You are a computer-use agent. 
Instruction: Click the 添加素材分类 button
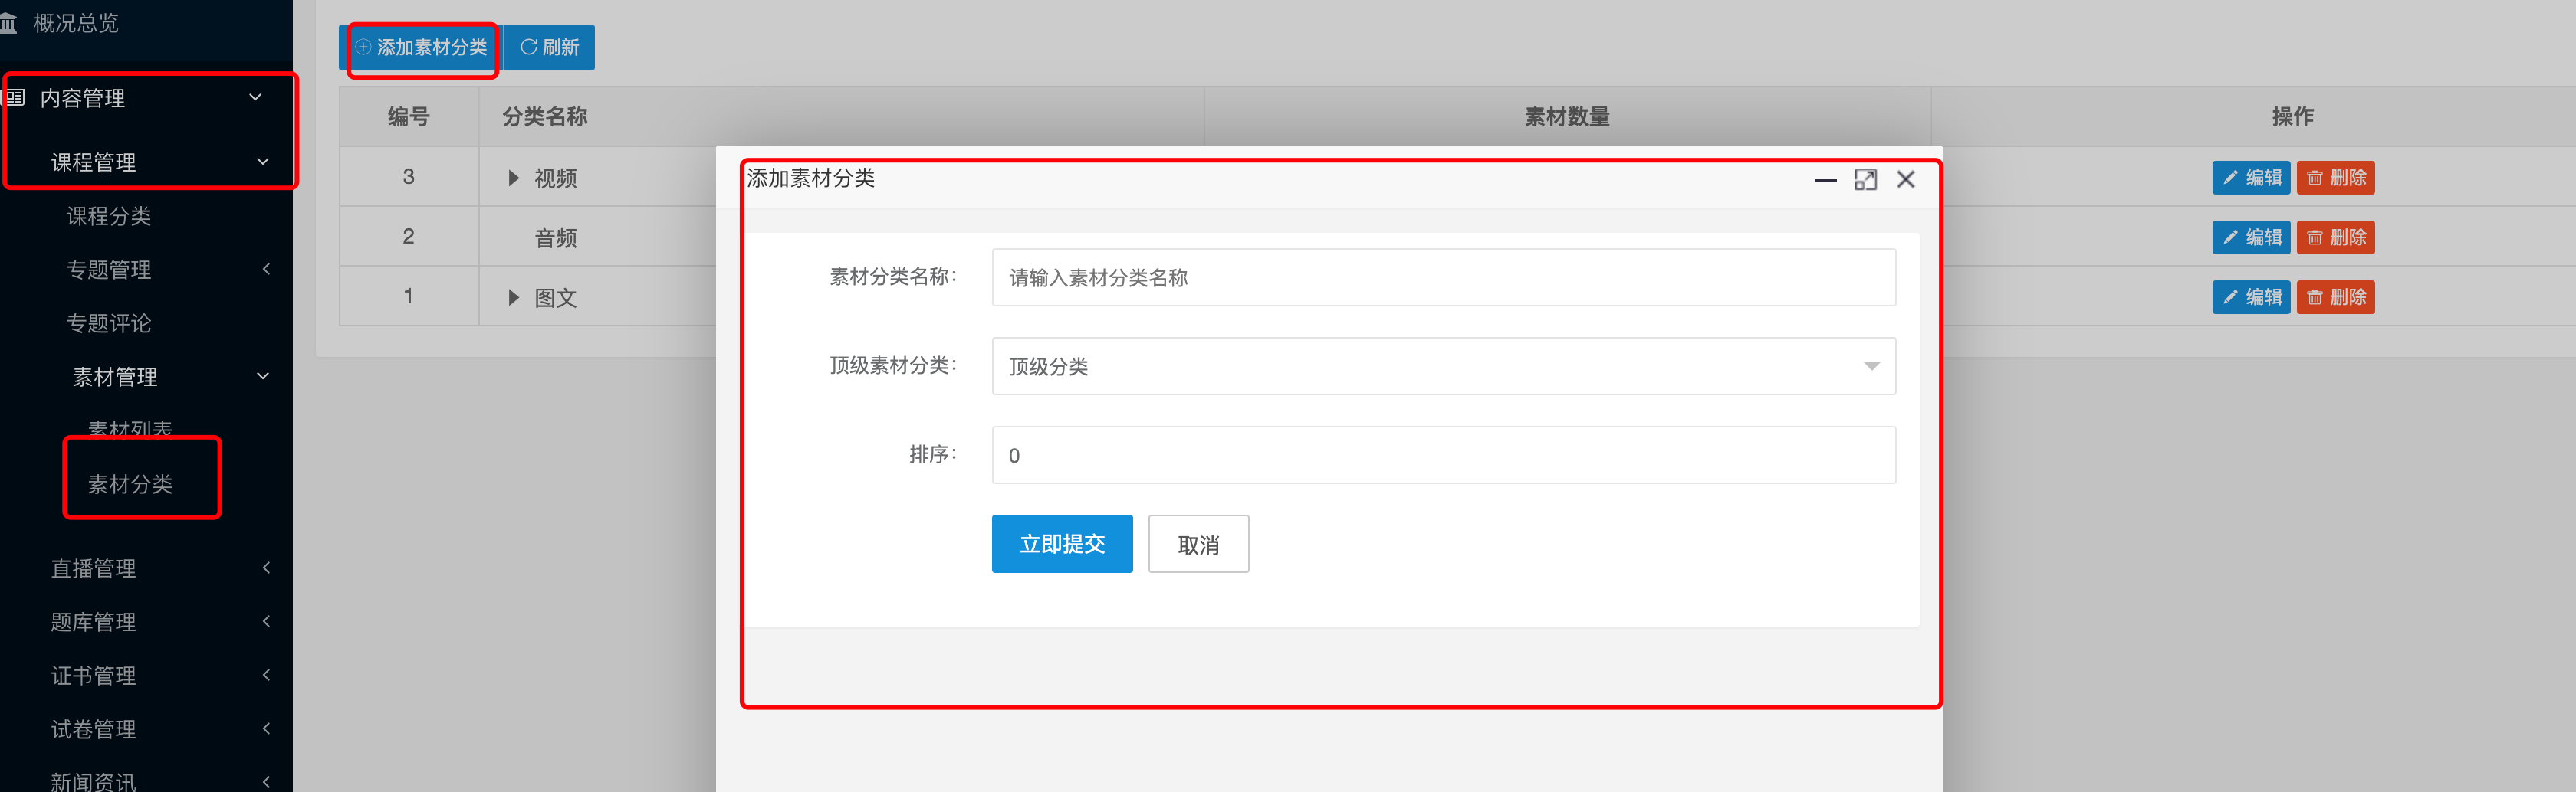421,48
